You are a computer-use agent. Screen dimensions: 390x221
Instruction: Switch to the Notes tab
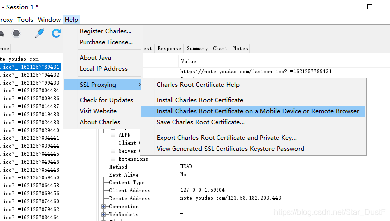[241, 49]
